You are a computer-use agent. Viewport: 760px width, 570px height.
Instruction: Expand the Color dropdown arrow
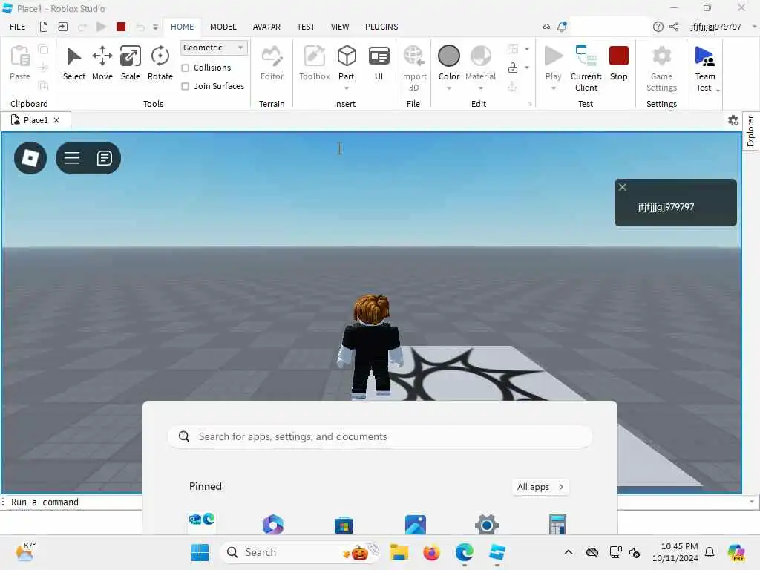(x=449, y=89)
